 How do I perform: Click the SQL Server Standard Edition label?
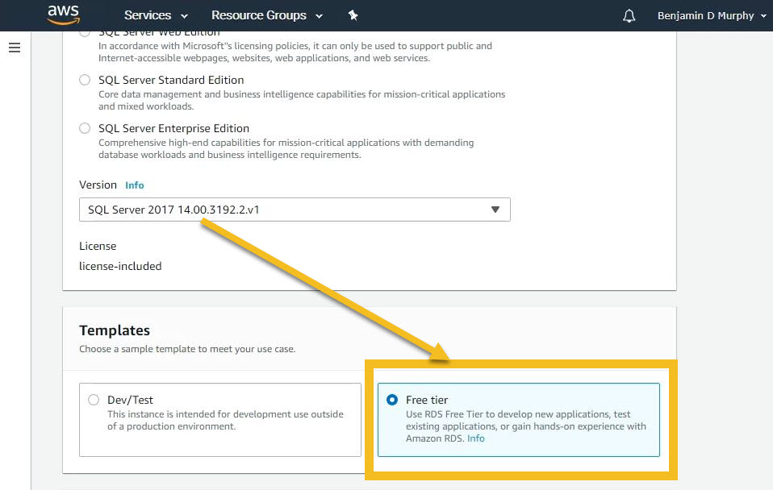171,80
